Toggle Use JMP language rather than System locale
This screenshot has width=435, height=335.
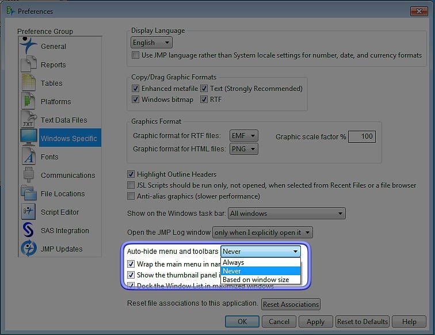click(135, 55)
